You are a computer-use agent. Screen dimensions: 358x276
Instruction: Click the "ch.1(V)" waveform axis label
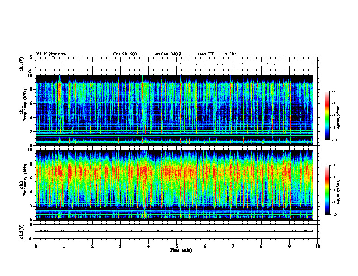click(21, 64)
